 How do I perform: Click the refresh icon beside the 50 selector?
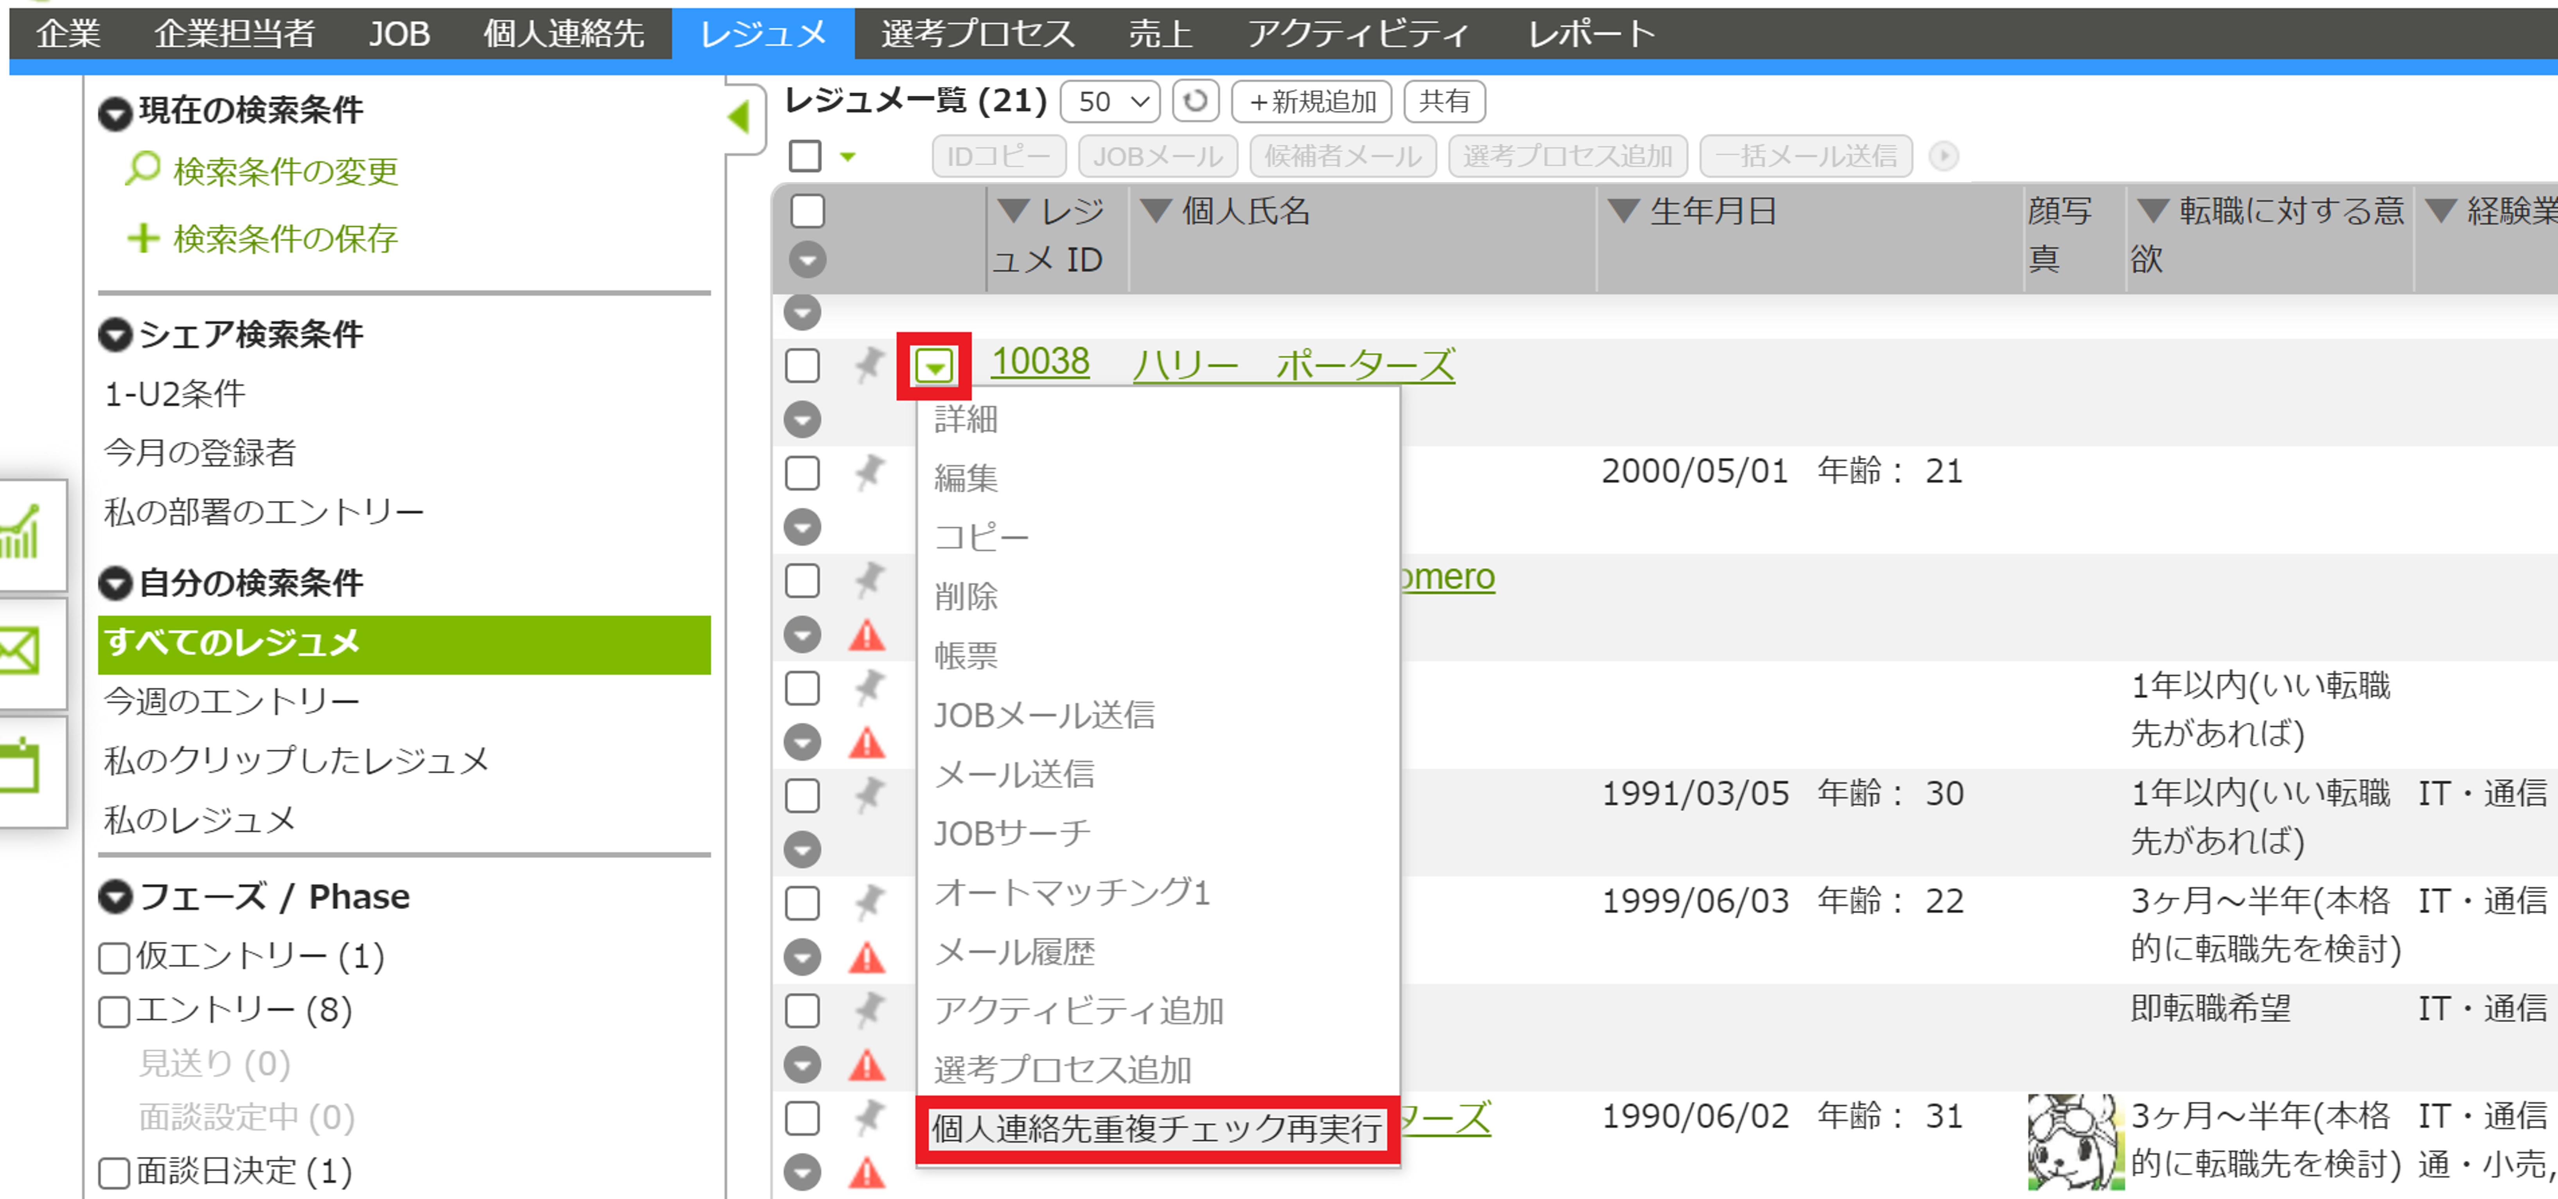1195,101
